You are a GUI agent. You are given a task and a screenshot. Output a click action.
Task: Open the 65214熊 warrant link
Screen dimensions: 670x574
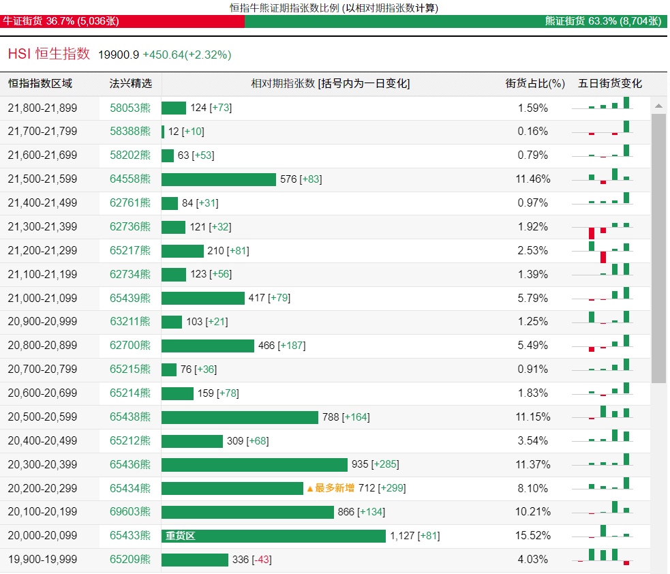pyautogui.click(x=130, y=393)
